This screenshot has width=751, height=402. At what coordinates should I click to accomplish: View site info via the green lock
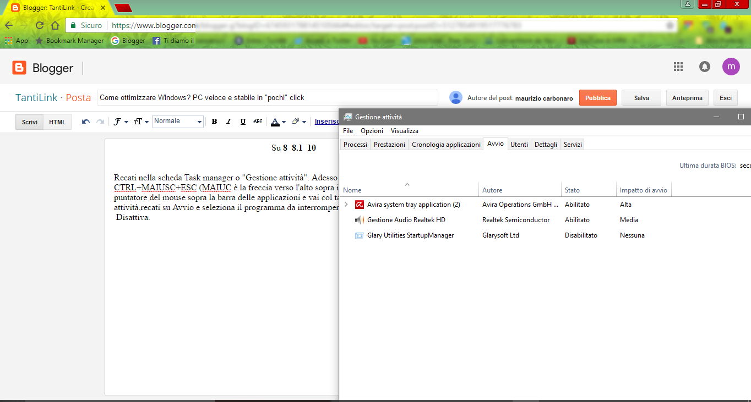(x=73, y=25)
